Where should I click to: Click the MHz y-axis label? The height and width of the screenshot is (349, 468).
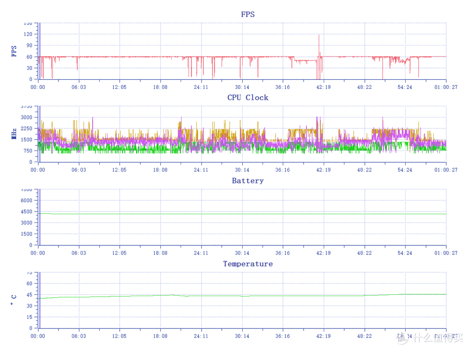[14, 133]
